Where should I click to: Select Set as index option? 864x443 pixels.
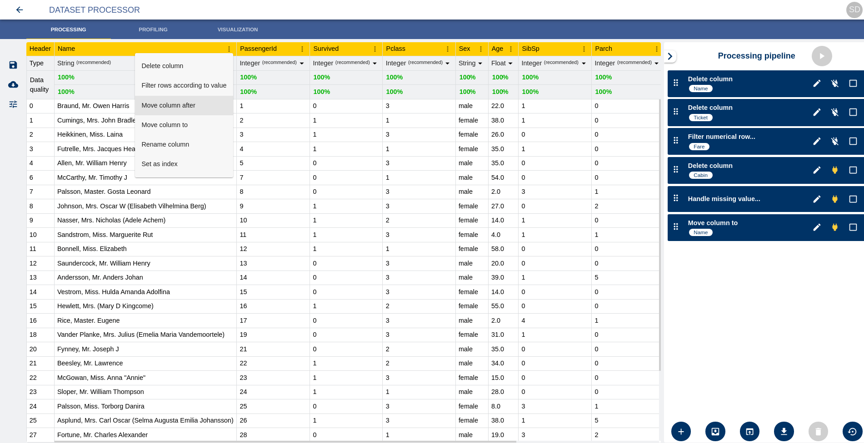tap(160, 164)
